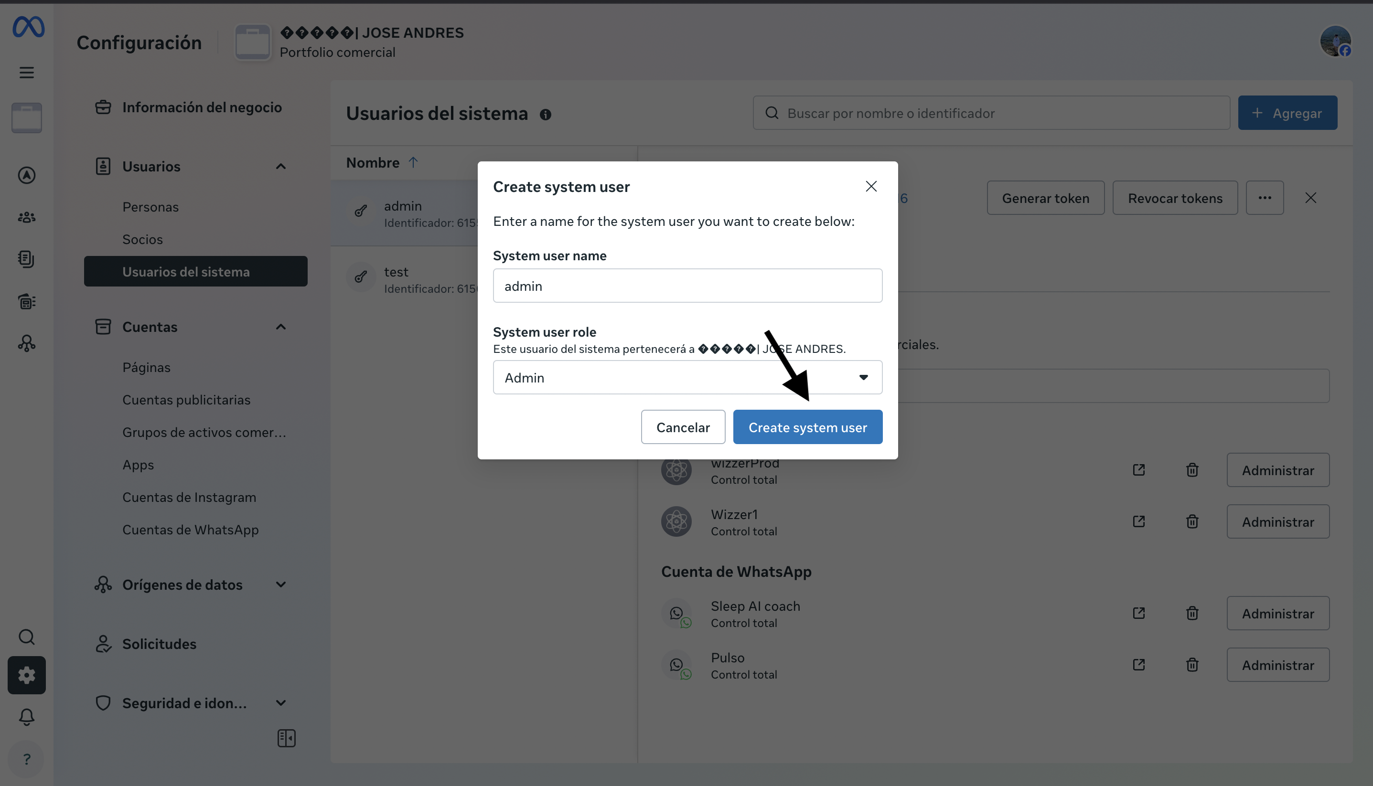Click the help question mark icon
1373x786 pixels.
point(26,759)
